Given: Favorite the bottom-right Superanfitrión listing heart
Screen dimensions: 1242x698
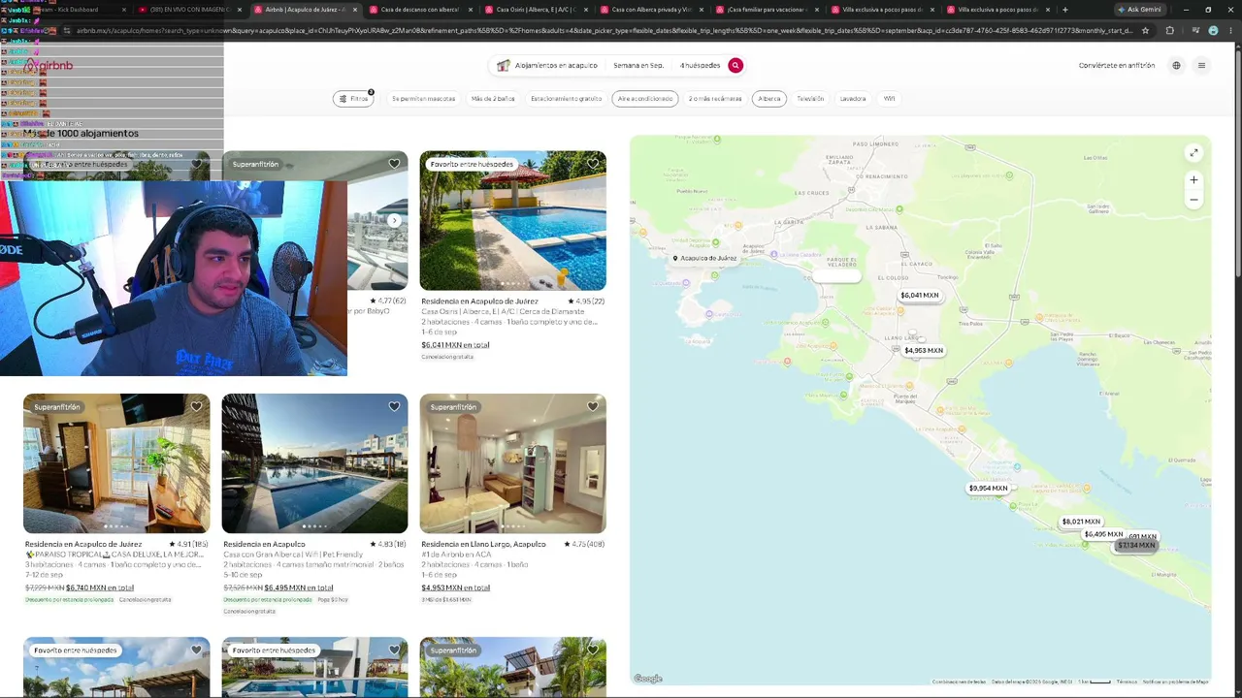Looking at the screenshot, I should (x=592, y=650).
